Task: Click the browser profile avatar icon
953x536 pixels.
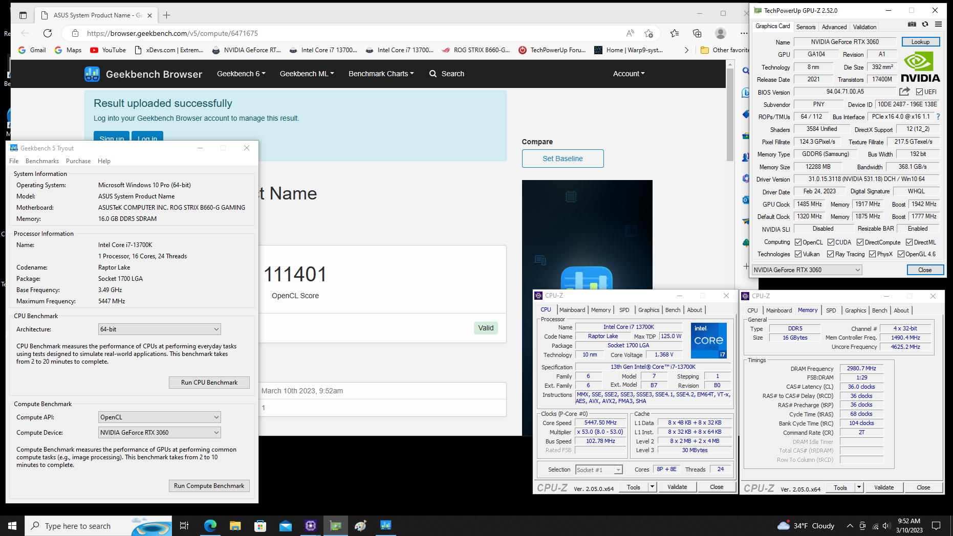Action: [x=721, y=33]
